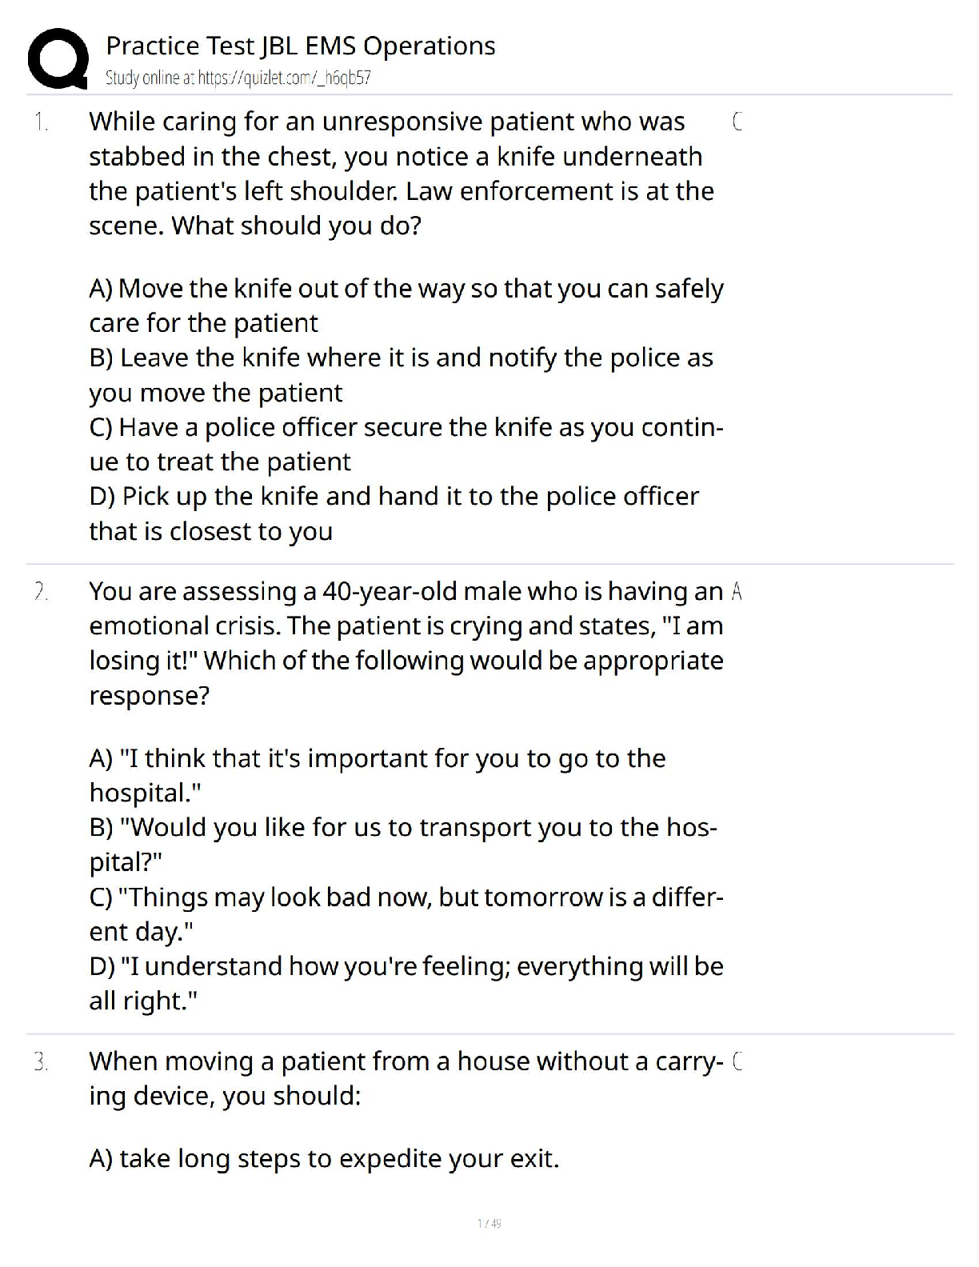Click answer letter A beside question 2

pyautogui.click(x=737, y=592)
